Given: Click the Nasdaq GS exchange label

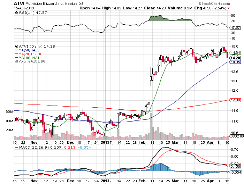Looking at the screenshot, I should [x=74, y=4].
